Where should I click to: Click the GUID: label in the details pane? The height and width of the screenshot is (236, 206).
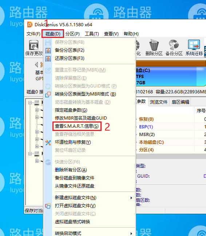(143, 176)
